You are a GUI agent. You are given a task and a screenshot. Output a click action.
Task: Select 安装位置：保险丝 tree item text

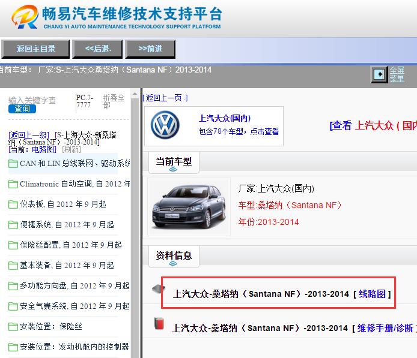51,326
